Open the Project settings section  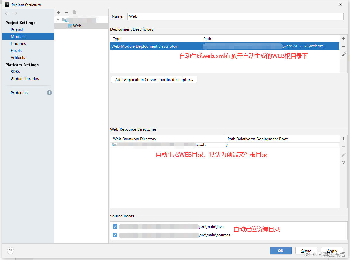tap(17, 29)
